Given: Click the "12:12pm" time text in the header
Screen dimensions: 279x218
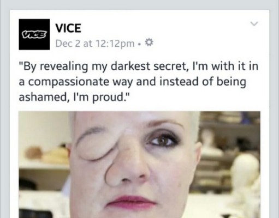Looking at the screenshot, I should (x=115, y=44).
